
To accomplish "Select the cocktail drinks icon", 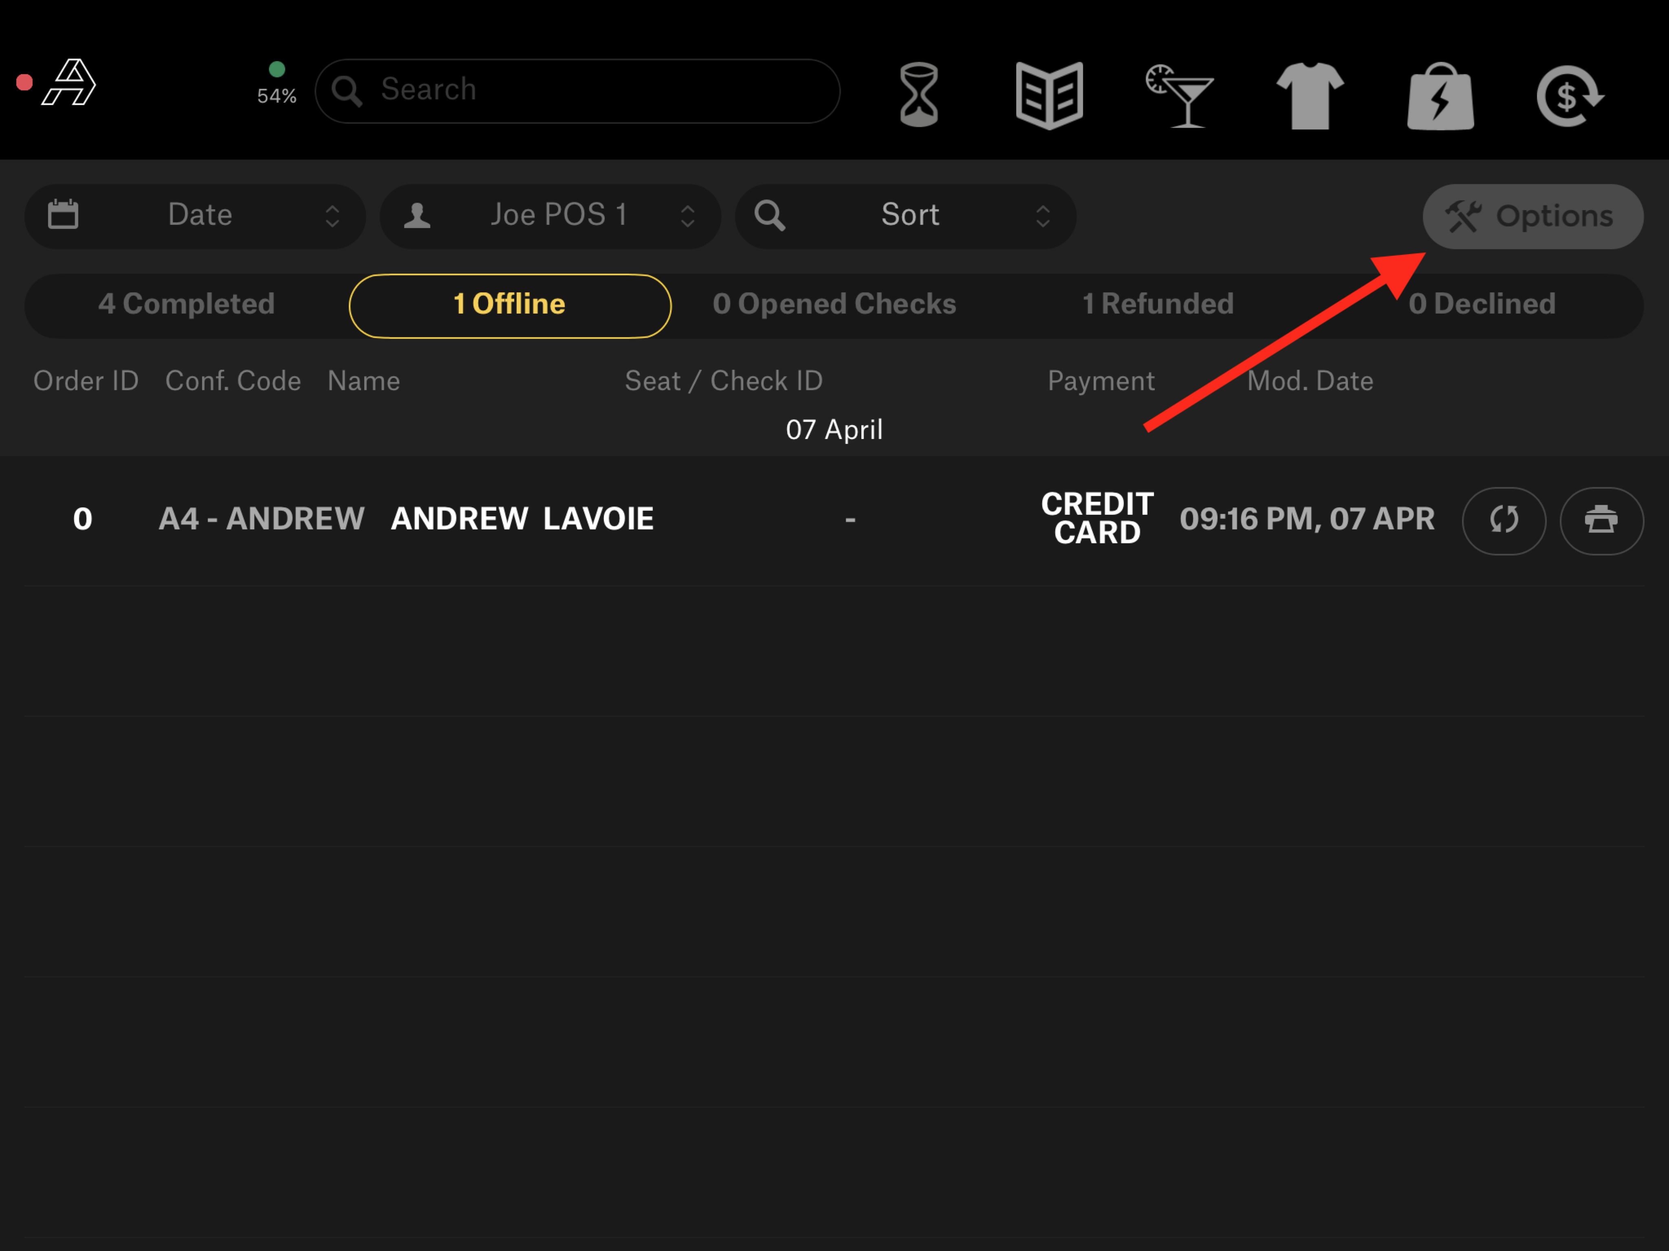I will (1181, 94).
